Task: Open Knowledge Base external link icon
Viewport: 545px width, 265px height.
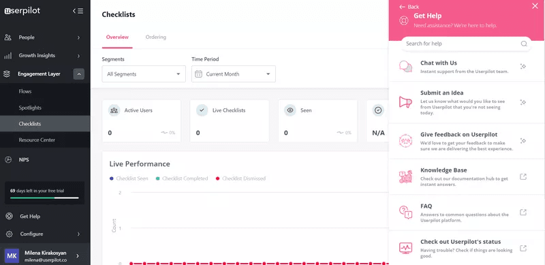Action: tap(523, 176)
